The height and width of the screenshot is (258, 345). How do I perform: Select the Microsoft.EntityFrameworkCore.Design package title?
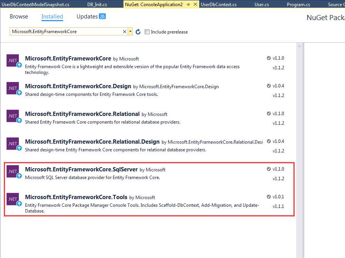78,86
